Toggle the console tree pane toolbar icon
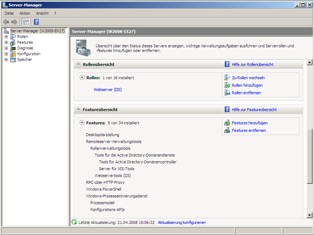 click(x=26, y=22)
